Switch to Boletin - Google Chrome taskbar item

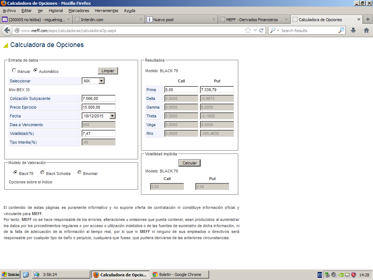[180, 275]
